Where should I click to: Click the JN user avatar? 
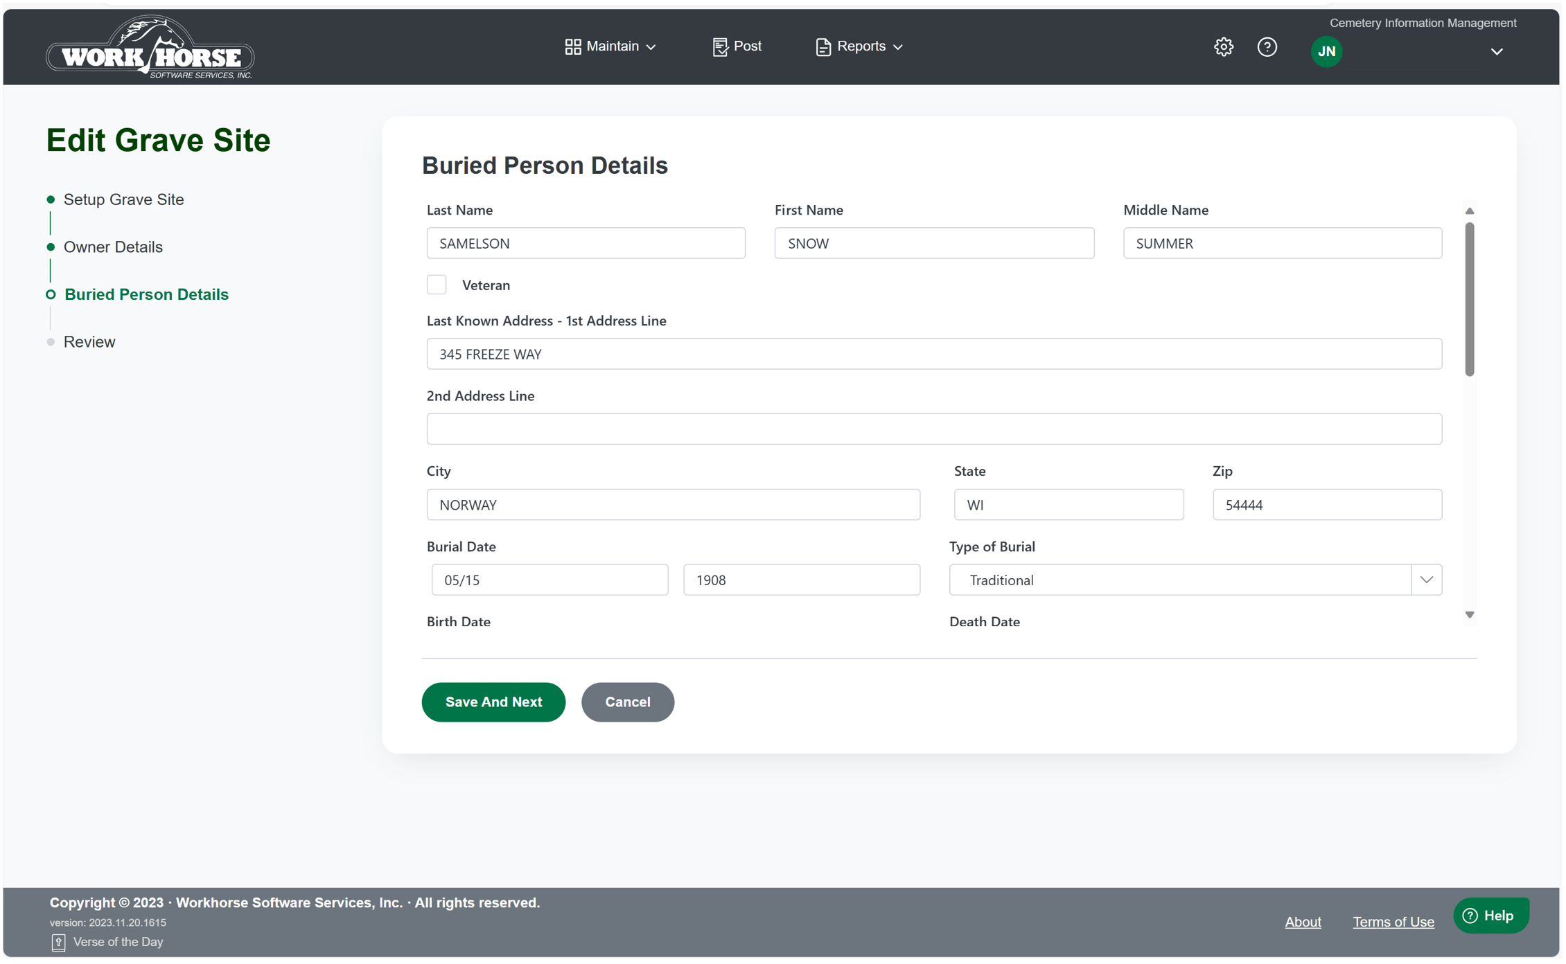[x=1326, y=51]
